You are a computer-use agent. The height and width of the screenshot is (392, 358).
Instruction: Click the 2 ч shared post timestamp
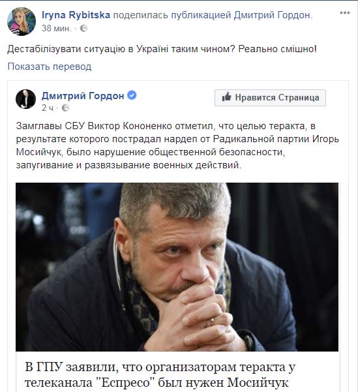[x=48, y=108]
